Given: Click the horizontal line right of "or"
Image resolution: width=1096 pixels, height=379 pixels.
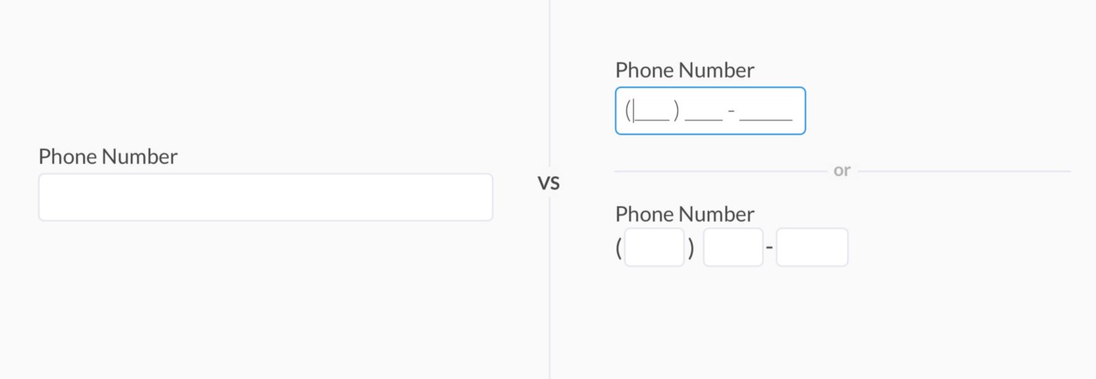Looking at the screenshot, I should 964,171.
